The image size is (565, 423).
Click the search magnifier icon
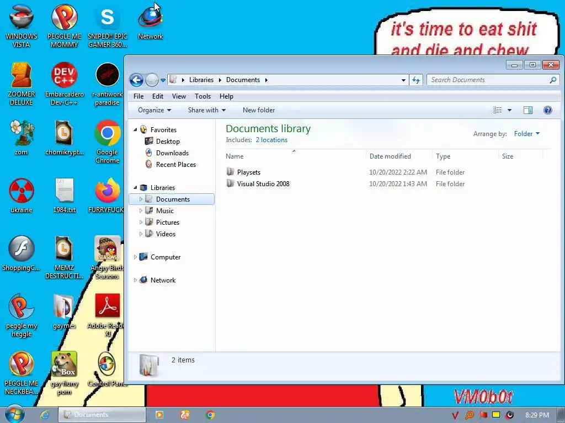point(553,80)
